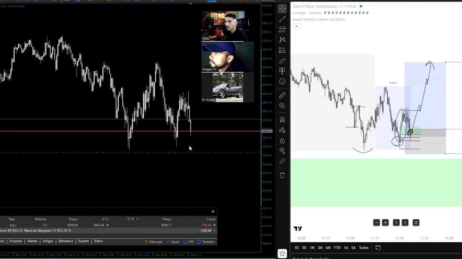Close the MetaTrader terminal panel with X
Viewport: 462px width, 259px height.
point(213,212)
